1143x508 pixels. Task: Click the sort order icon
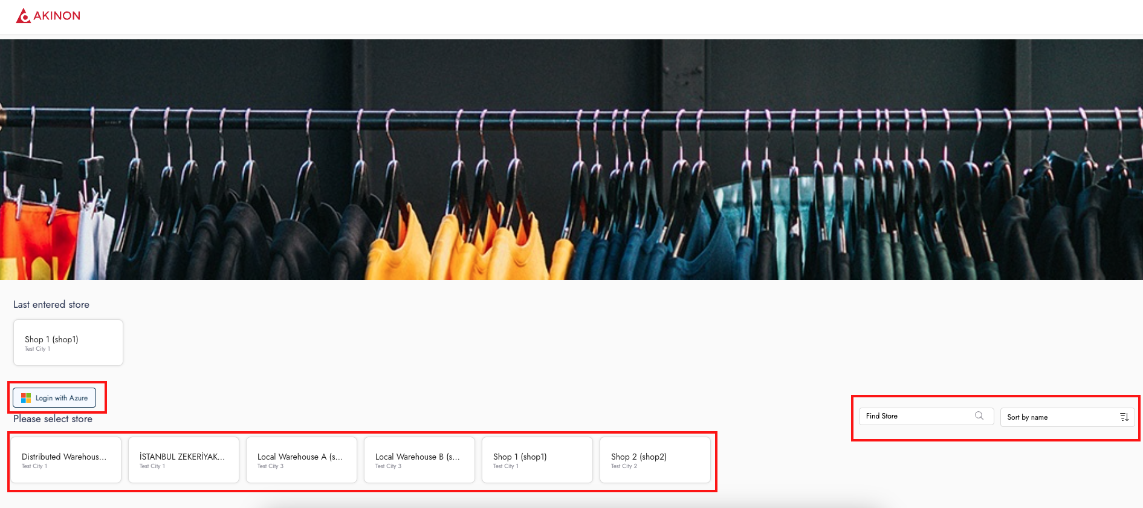click(1124, 417)
